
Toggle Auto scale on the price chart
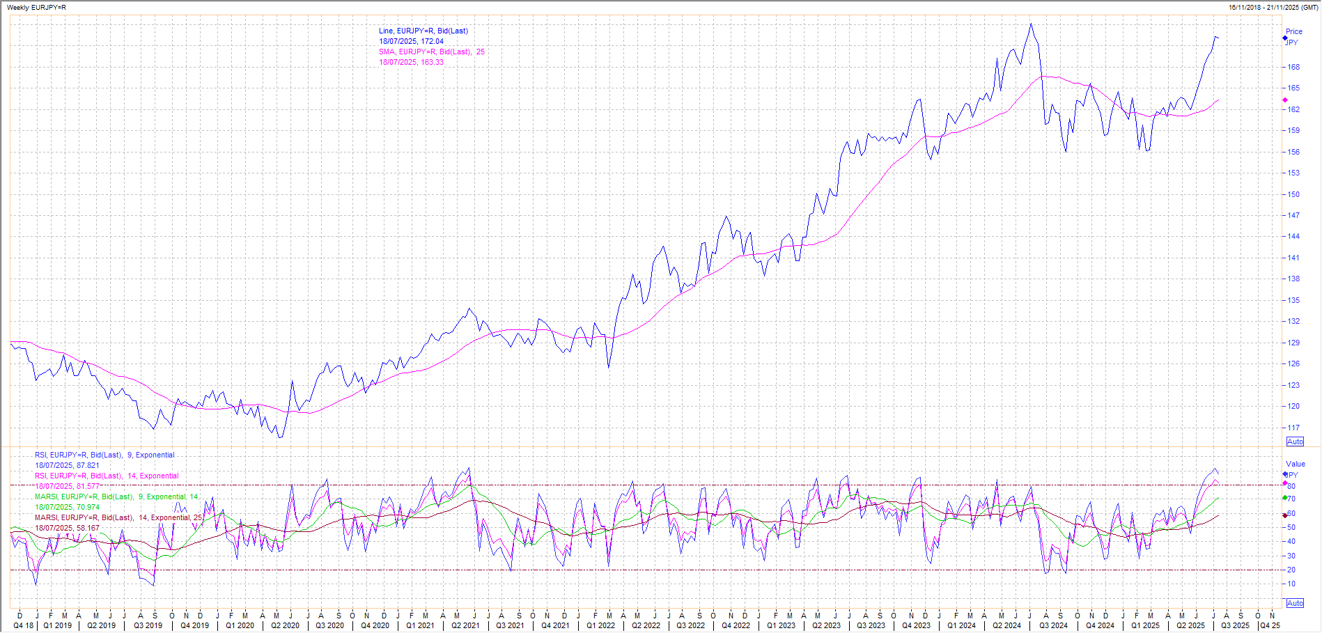(x=1295, y=441)
